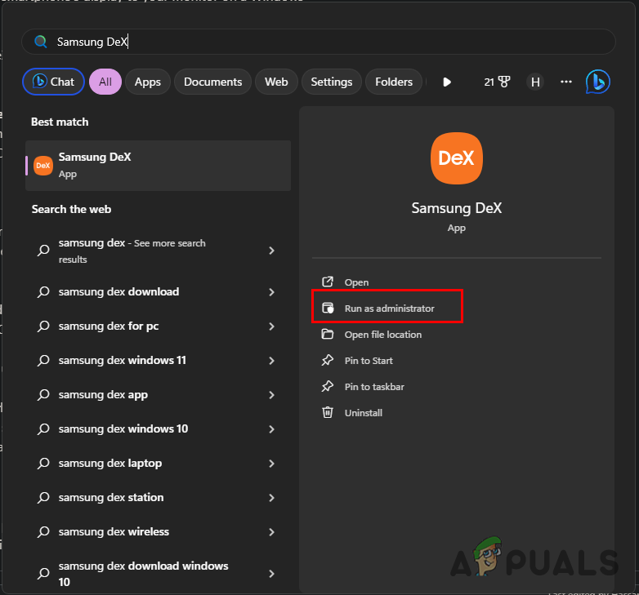
Task: Open web suggestion 'samsung dex for pc'
Action: [x=159, y=326]
